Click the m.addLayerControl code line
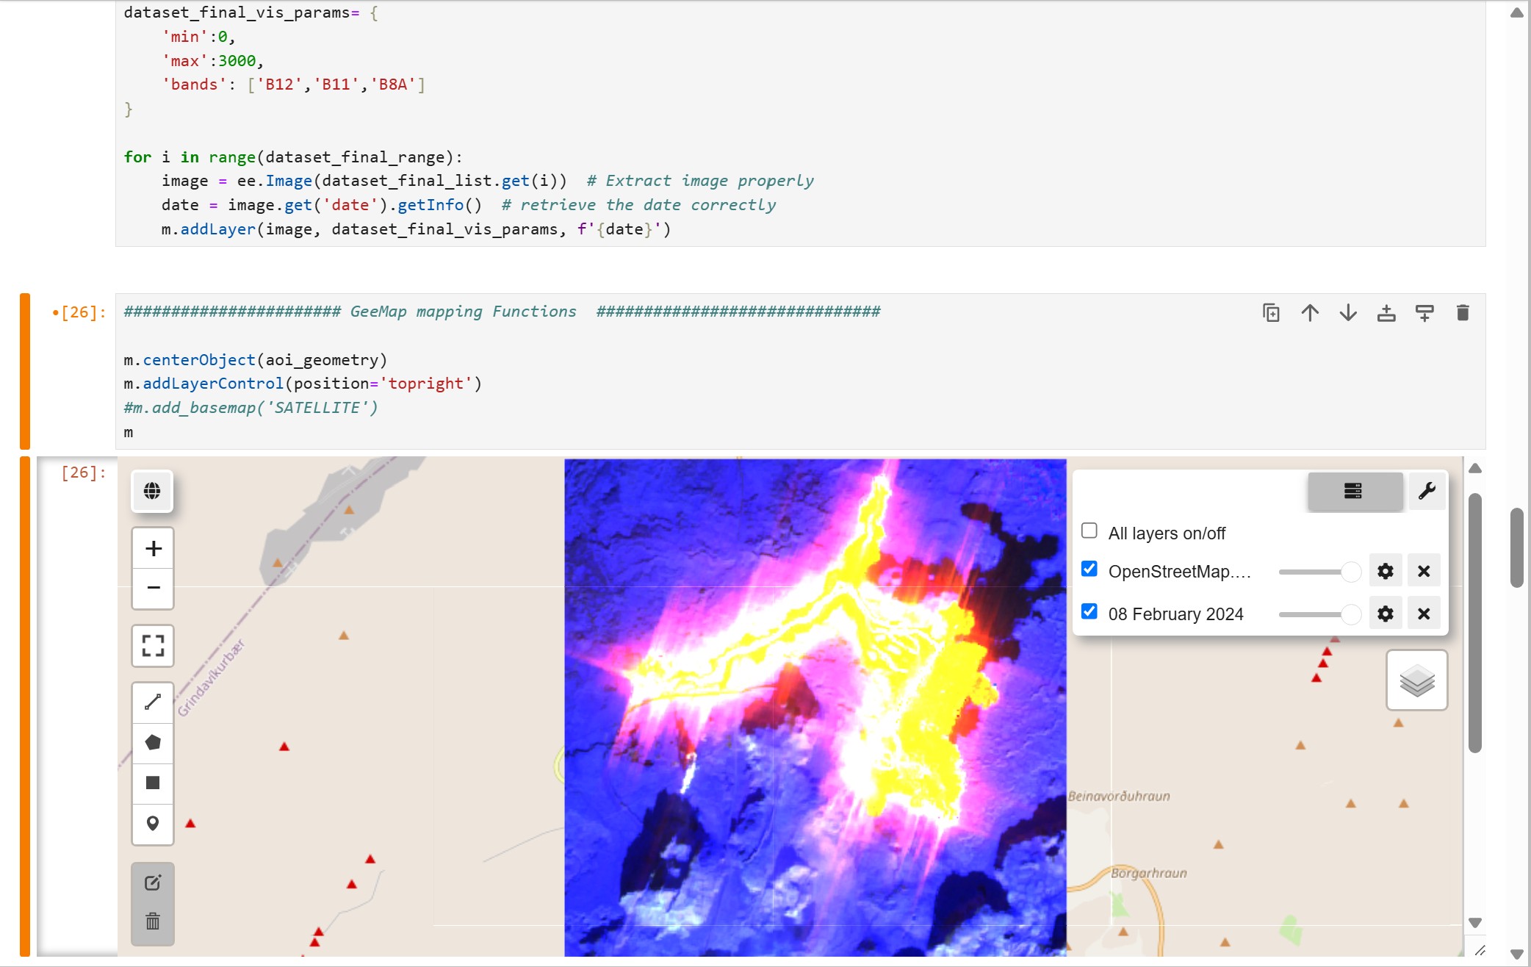 coord(303,384)
